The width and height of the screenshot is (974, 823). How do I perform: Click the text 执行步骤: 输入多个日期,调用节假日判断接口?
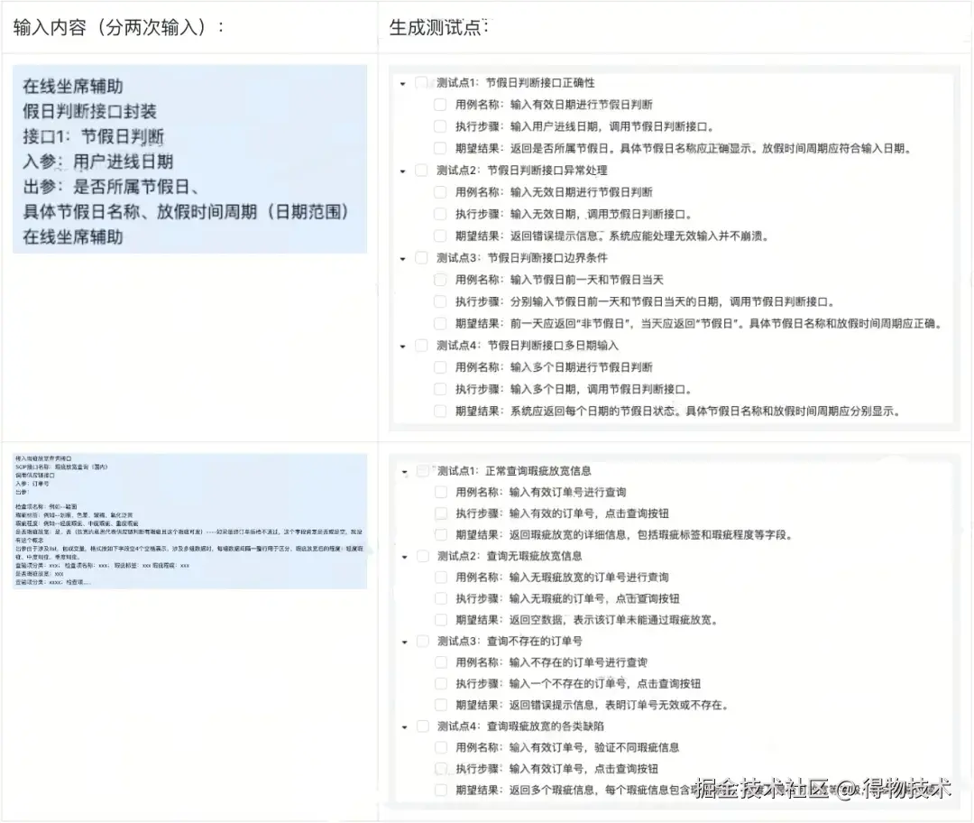[574, 389]
